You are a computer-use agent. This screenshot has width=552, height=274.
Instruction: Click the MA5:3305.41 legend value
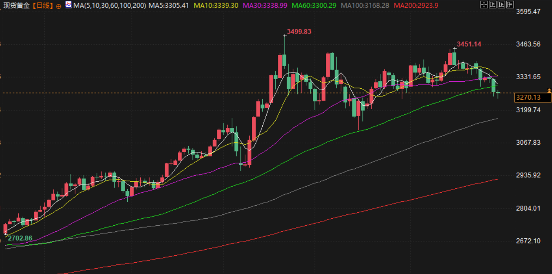pyautogui.click(x=169, y=6)
